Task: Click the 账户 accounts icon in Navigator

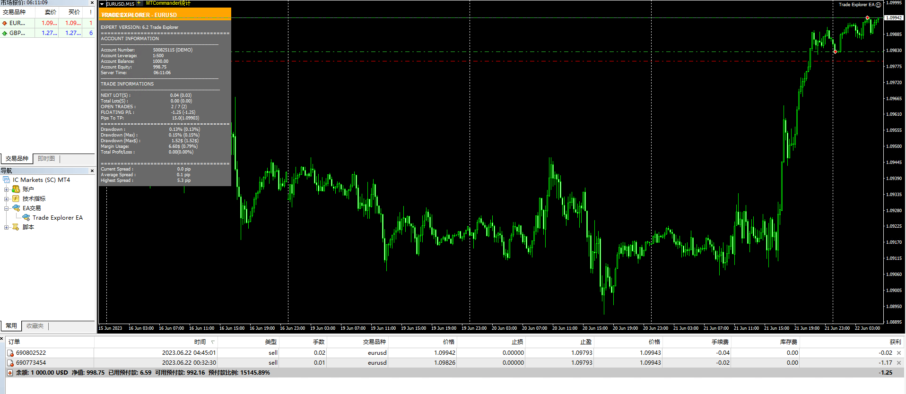Action: click(x=16, y=189)
